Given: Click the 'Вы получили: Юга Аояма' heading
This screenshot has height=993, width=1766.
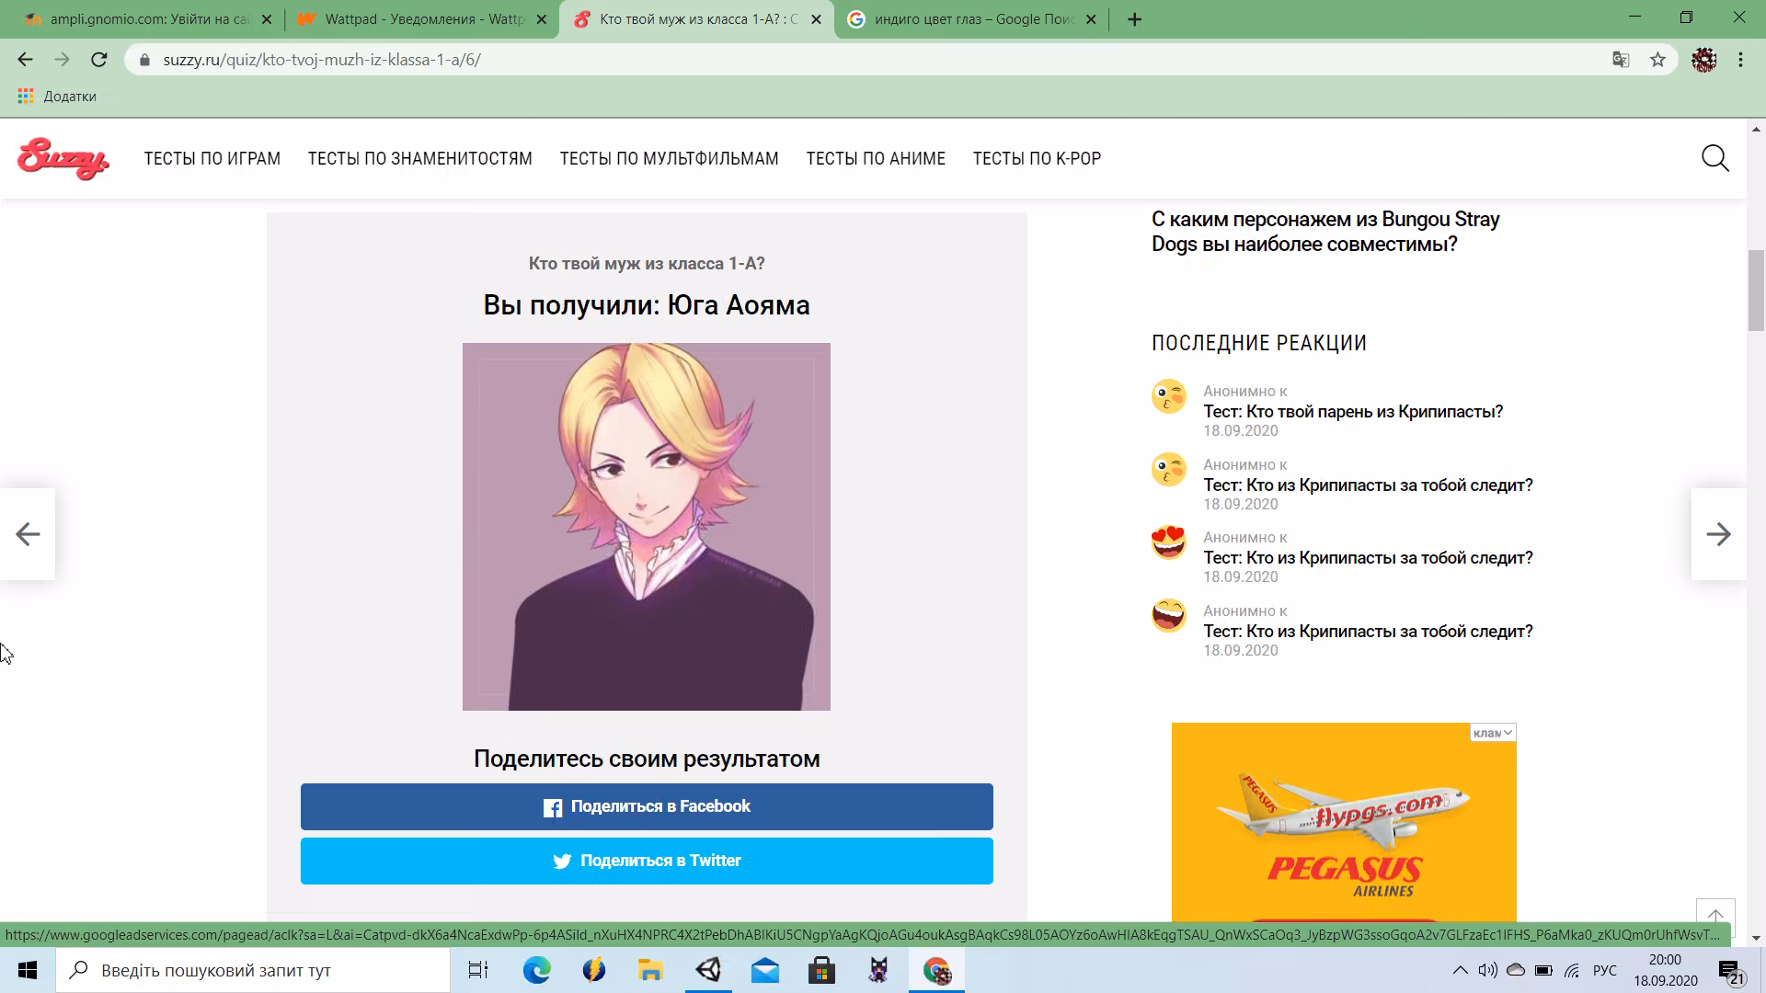Looking at the screenshot, I should tap(647, 305).
